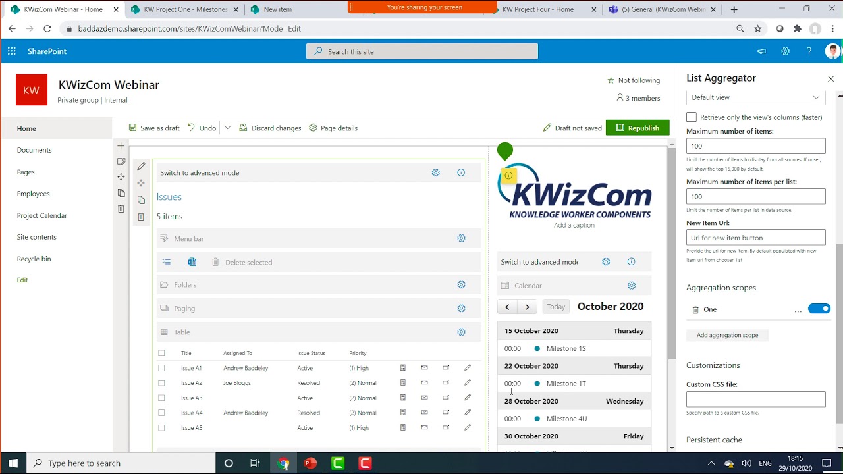Click the share icon for Issue A4
The width and height of the screenshot is (843, 474).
446,413
